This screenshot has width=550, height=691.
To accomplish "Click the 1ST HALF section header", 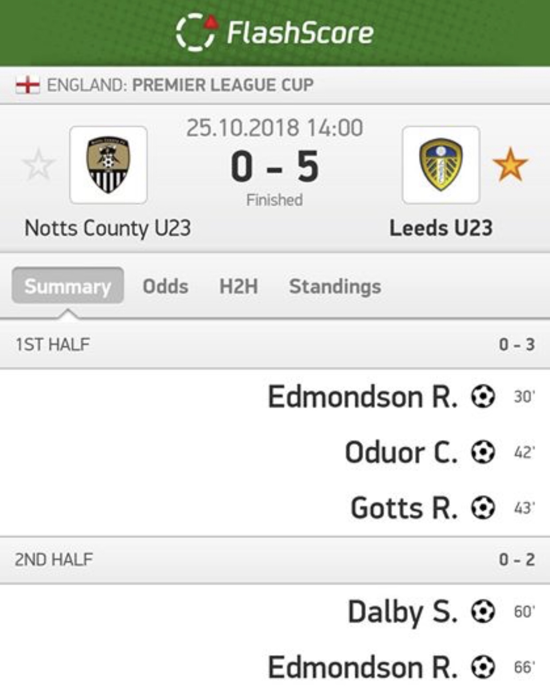I will pyautogui.click(x=53, y=344).
